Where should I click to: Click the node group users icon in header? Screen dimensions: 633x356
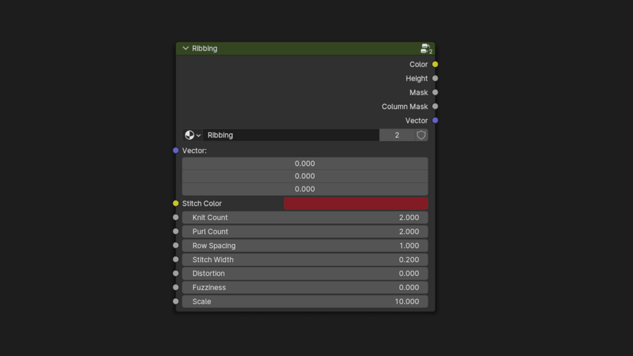pyautogui.click(x=426, y=49)
